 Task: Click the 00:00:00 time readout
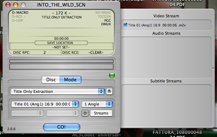tap(61, 39)
